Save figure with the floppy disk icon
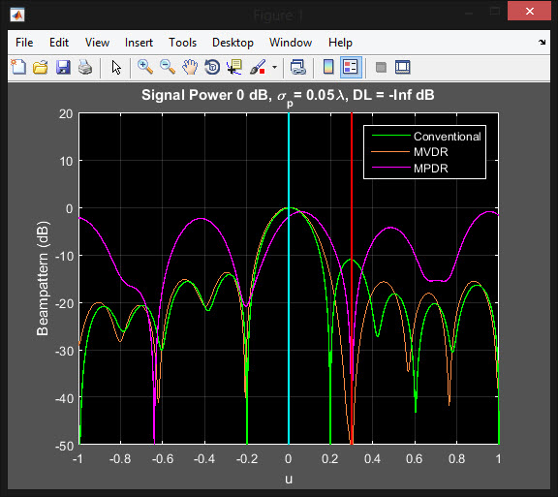 click(63, 67)
